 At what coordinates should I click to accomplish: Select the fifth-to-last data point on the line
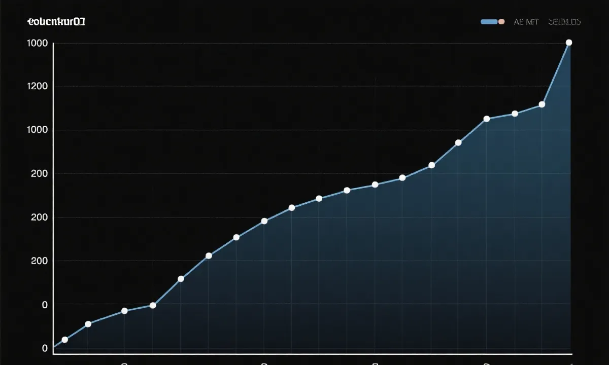pyautogui.click(x=458, y=142)
